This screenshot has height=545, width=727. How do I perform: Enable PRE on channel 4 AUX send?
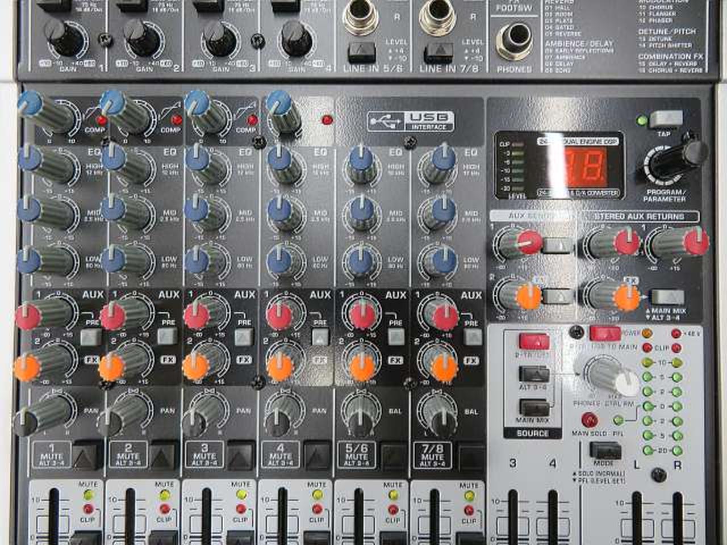point(320,337)
